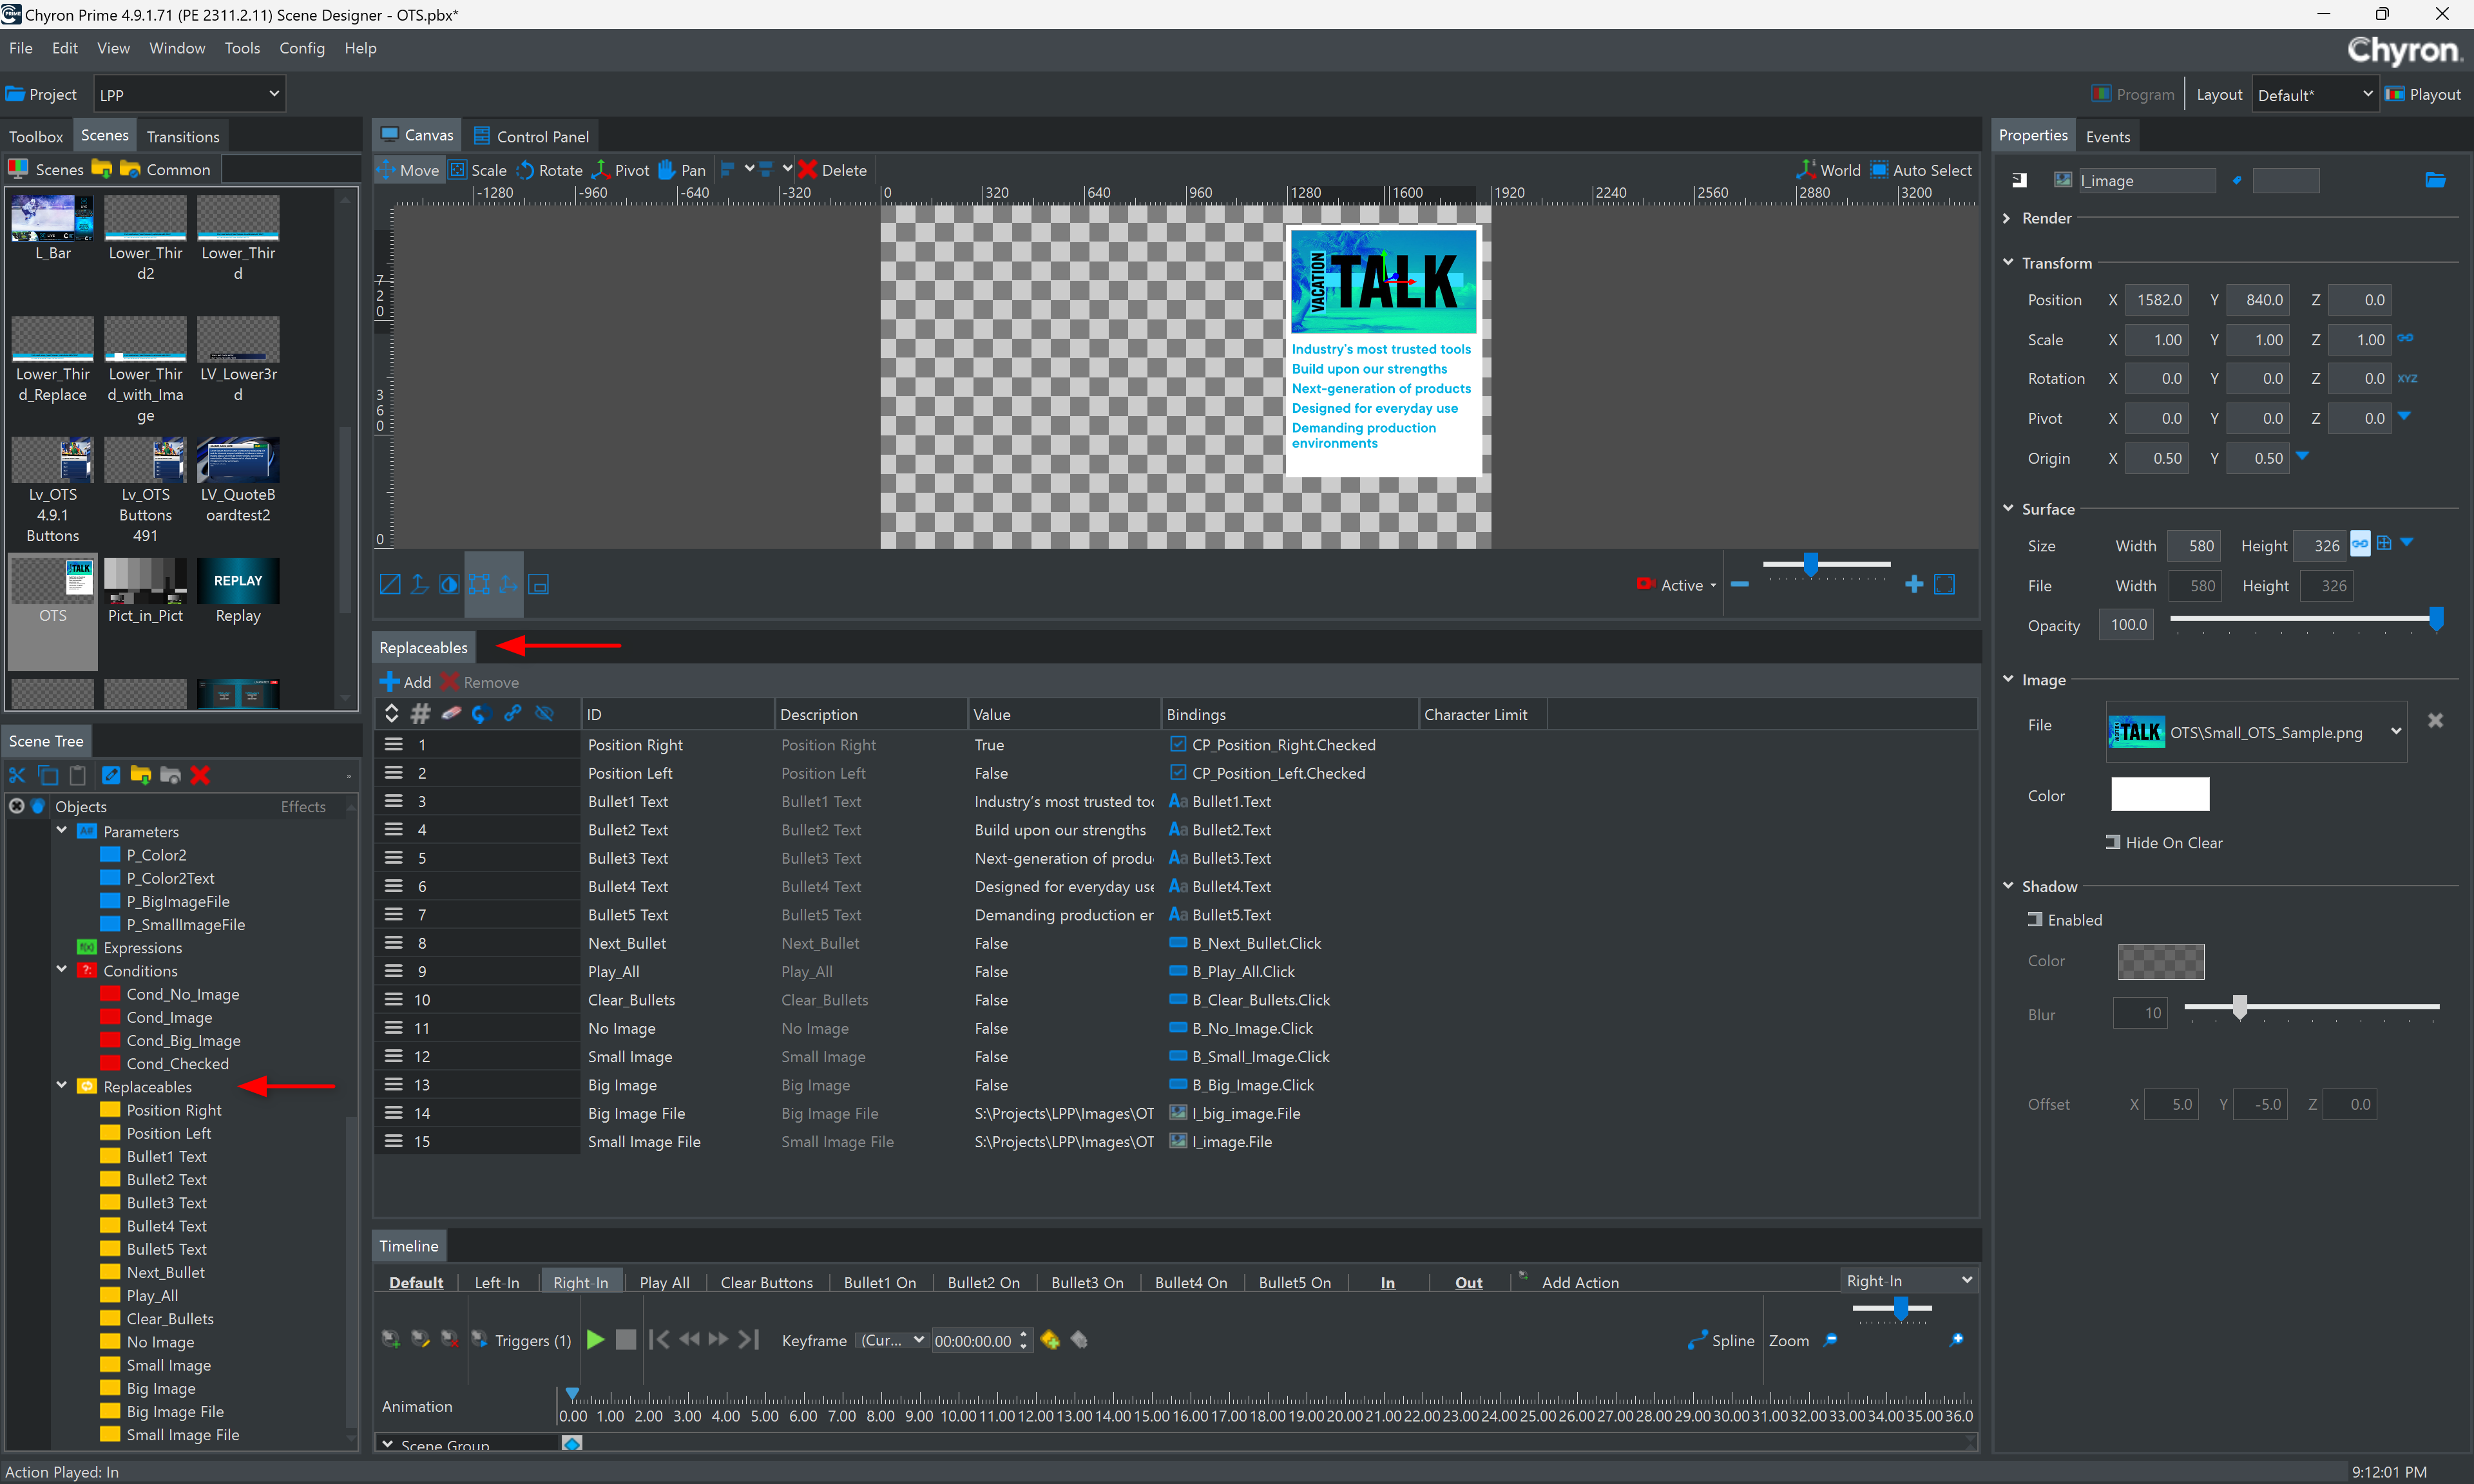Enable the Shadow checkbox
This screenshot has height=1484, width=2474.
(2035, 919)
